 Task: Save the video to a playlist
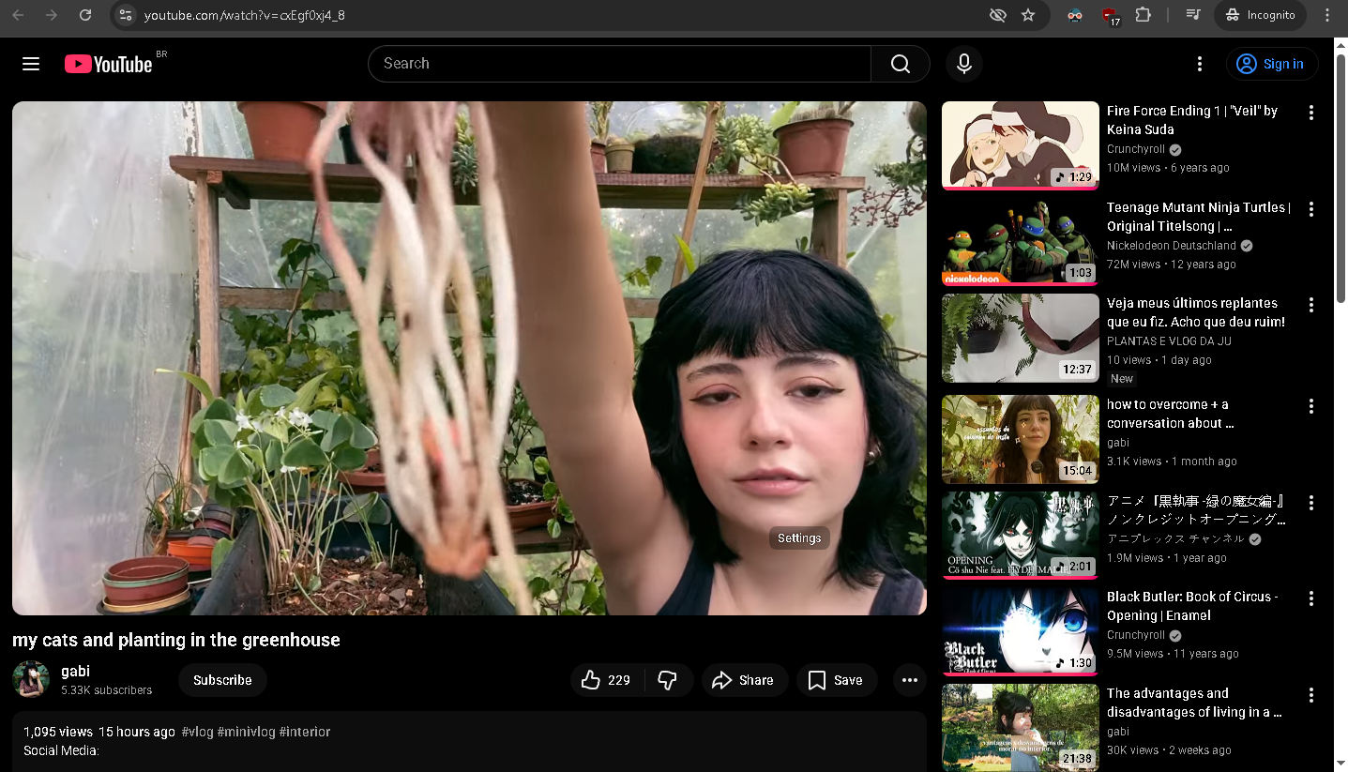[837, 680]
